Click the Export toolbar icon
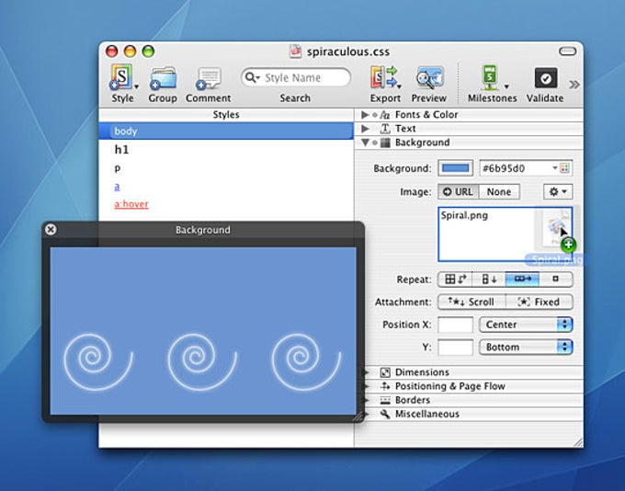Screen dimensions: 625x491 click(x=384, y=78)
